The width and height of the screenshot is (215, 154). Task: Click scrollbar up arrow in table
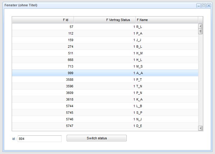201,26
